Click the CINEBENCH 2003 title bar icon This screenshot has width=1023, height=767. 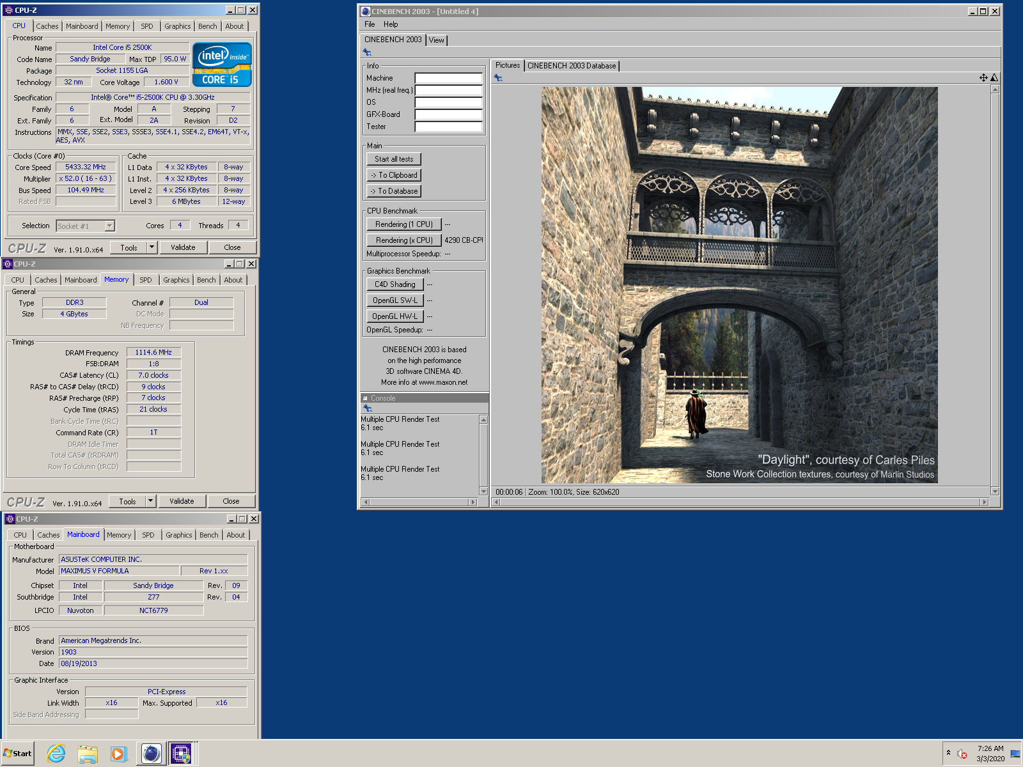click(x=366, y=12)
